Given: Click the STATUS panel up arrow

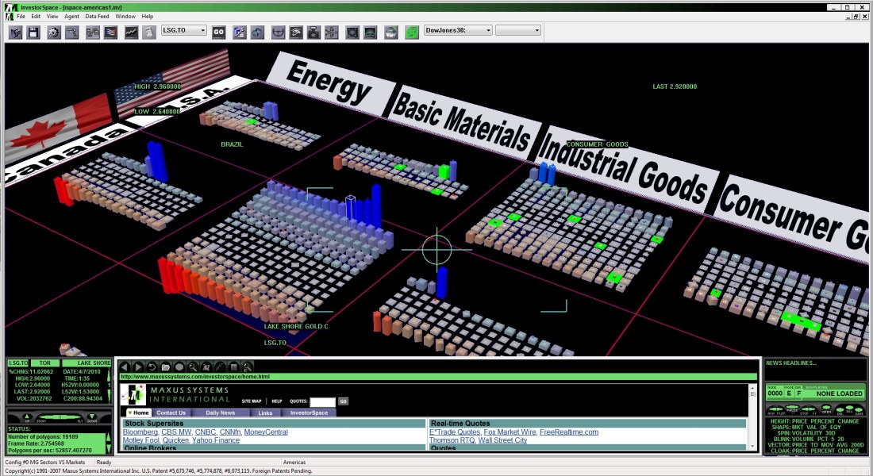Looking at the screenshot, I should 109,437.
